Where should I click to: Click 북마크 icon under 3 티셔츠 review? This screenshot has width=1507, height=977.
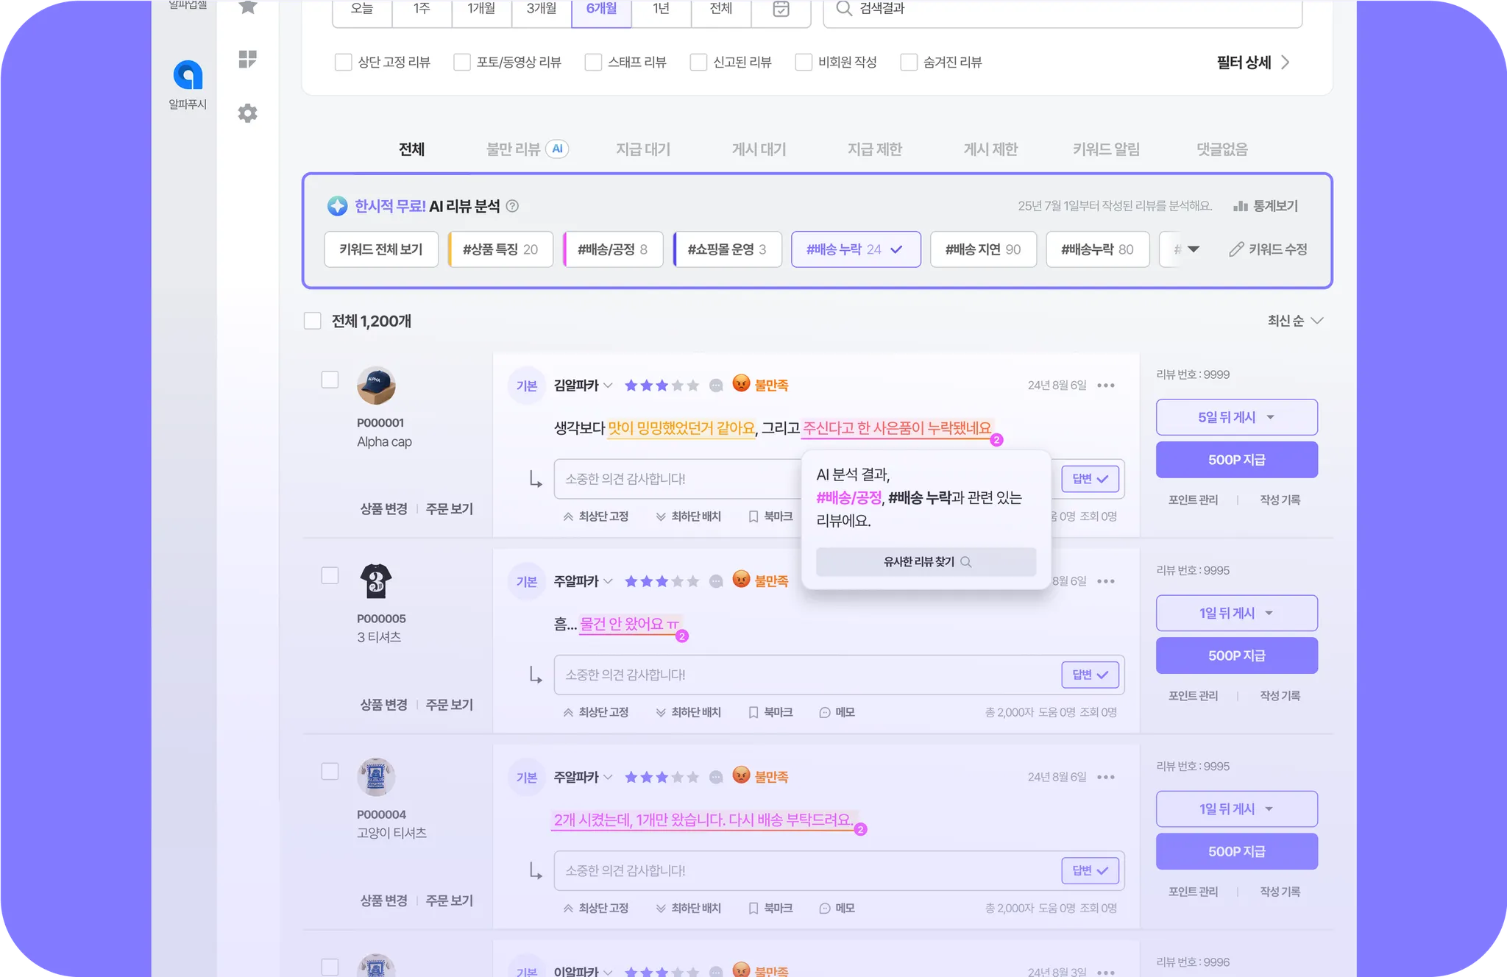tap(753, 712)
